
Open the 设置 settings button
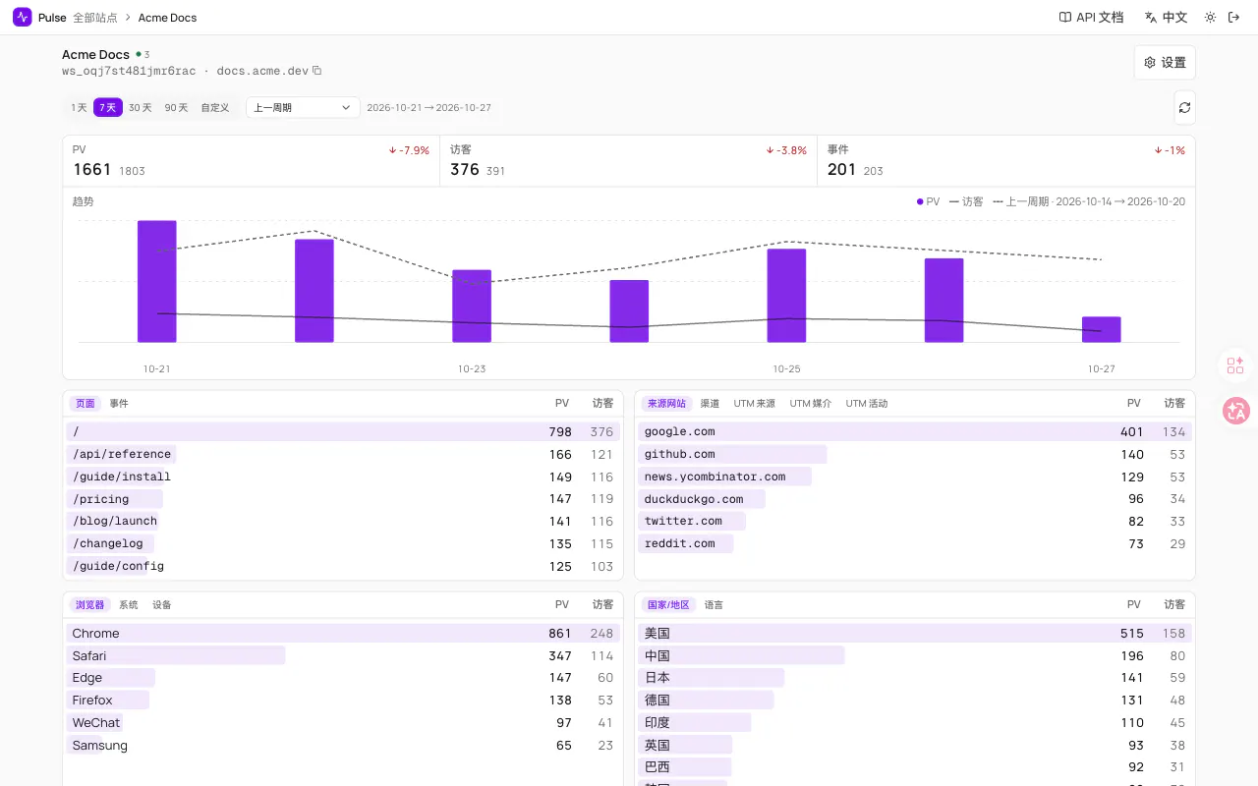tap(1165, 62)
